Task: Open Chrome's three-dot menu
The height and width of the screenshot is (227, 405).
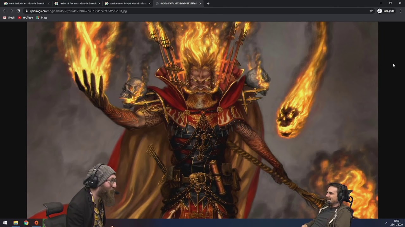Action: point(400,11)
